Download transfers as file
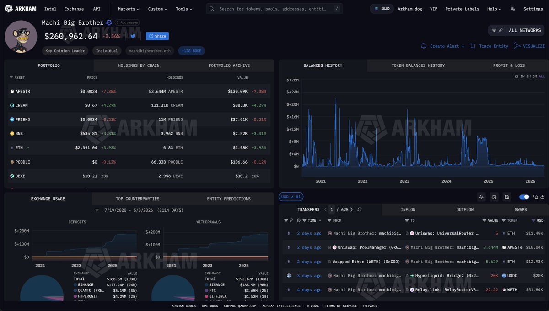Image resolution: width=549 pixels, height=311 pixels. 543,197
